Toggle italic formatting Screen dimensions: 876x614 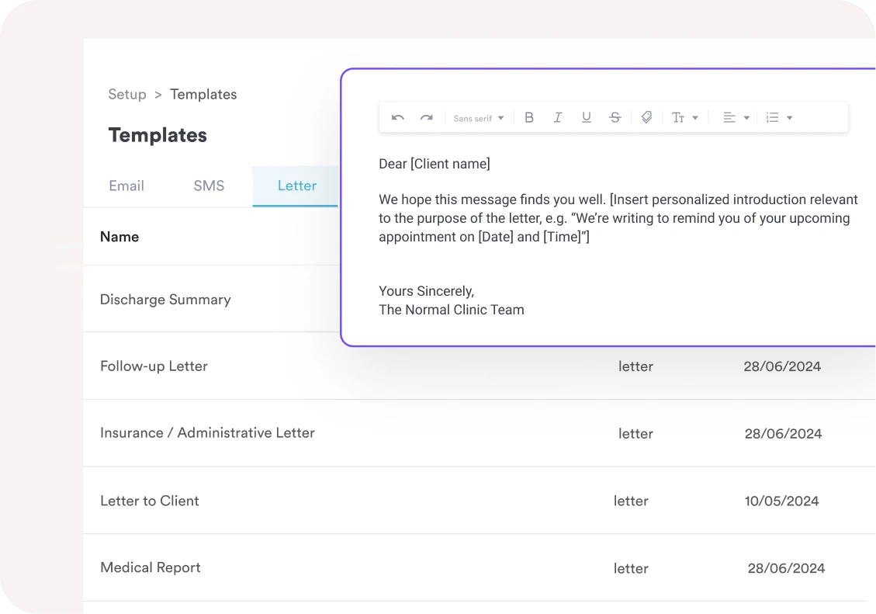point(557,118)
